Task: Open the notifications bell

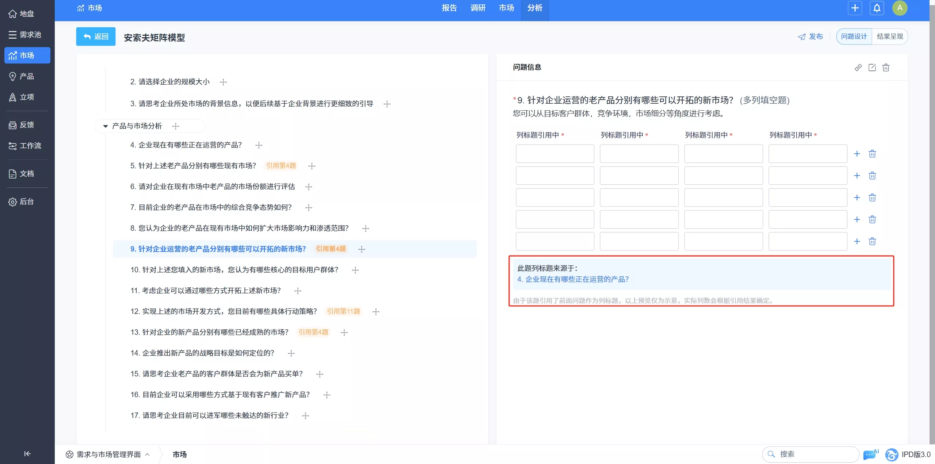Action: point(877,8)
